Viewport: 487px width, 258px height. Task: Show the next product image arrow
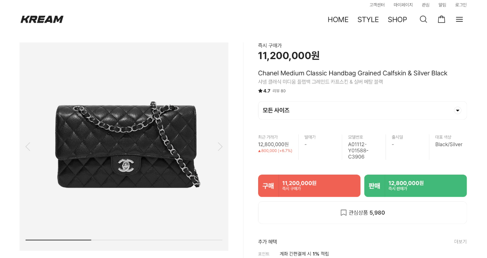[x=220, y=147]
